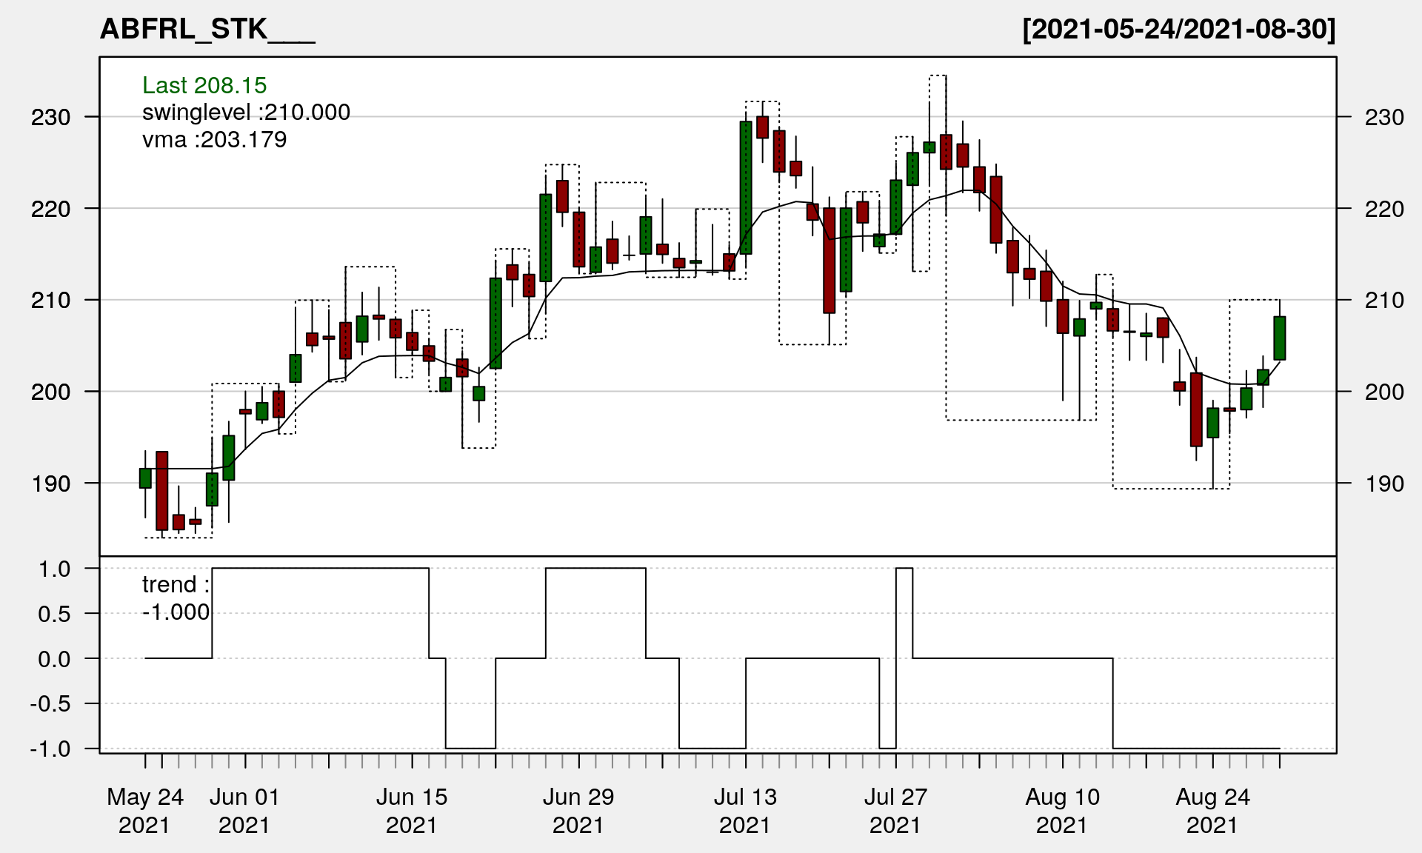Click the green Last 208.15 text
Viewport: 1422px width, 853px height.
pyautogui.click(x=204, y=86)
